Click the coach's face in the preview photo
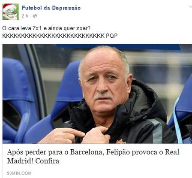192x178 pixels. [x=104, y=81]
